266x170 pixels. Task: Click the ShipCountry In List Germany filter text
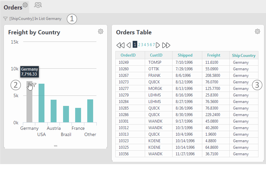pos(35,19)
